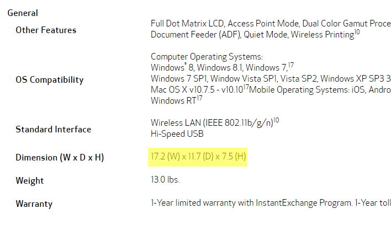This screenshot has width=391, height=230.
Task: Click the Warranty label
Action: (34, 204)
